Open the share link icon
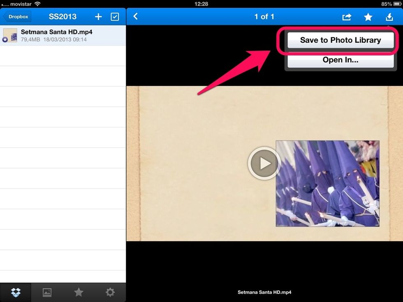 347,17
